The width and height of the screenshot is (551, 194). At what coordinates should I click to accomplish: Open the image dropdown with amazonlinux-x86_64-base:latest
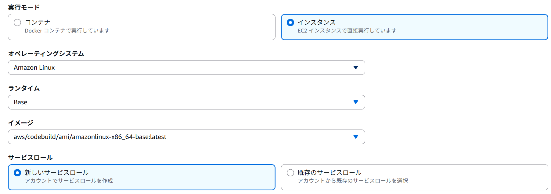183,137
